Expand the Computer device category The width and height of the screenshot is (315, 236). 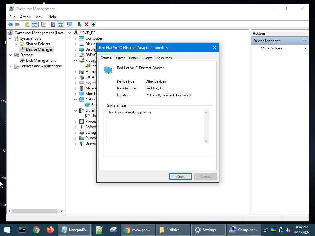pyautogui.click(x=76, y=38)
